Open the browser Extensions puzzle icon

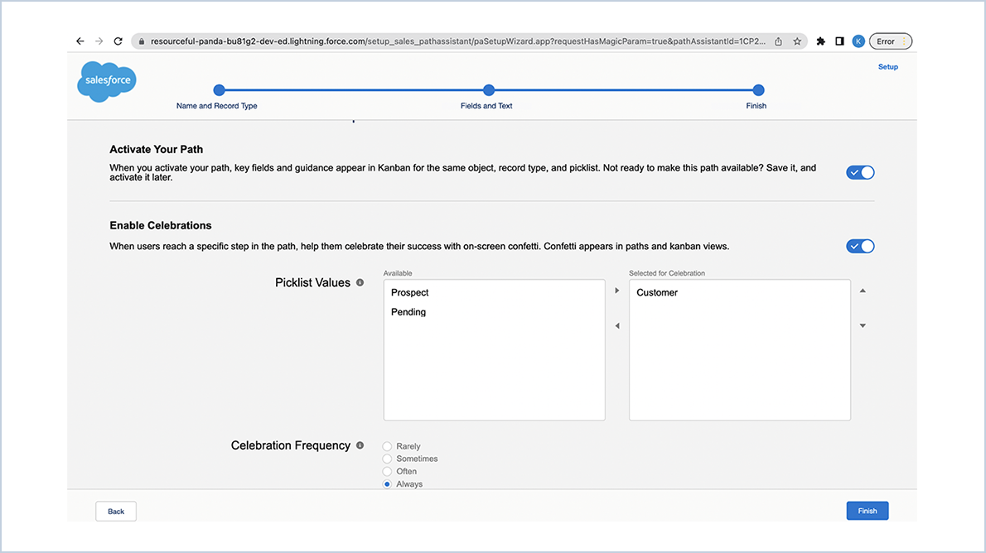[x=819, y=41]
